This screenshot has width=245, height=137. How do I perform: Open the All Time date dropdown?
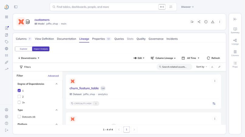point(191,58)
